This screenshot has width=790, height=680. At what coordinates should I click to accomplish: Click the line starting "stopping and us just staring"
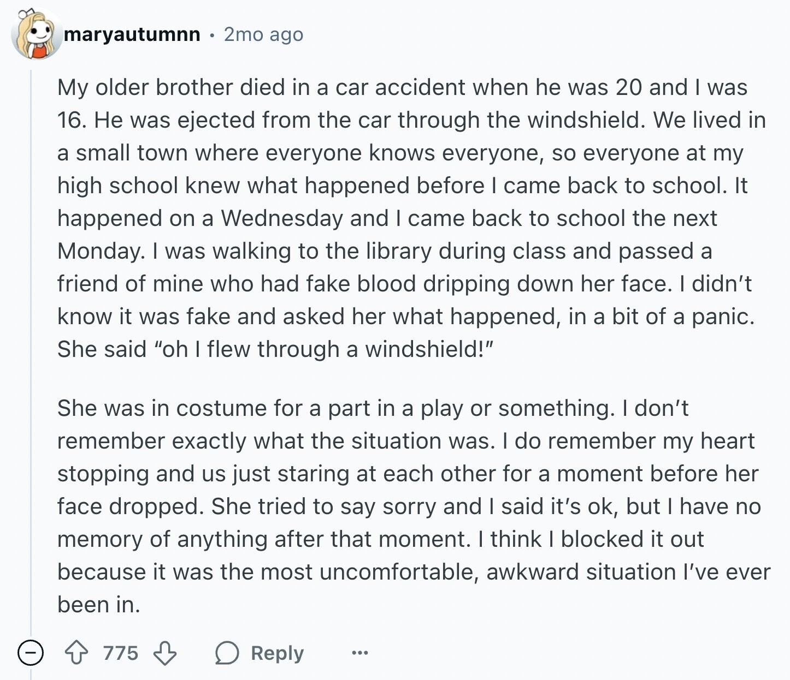click(x=408, y=474)
